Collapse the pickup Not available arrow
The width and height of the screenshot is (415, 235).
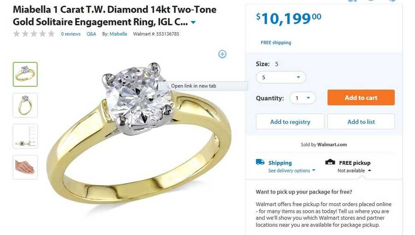click(369, 170)
